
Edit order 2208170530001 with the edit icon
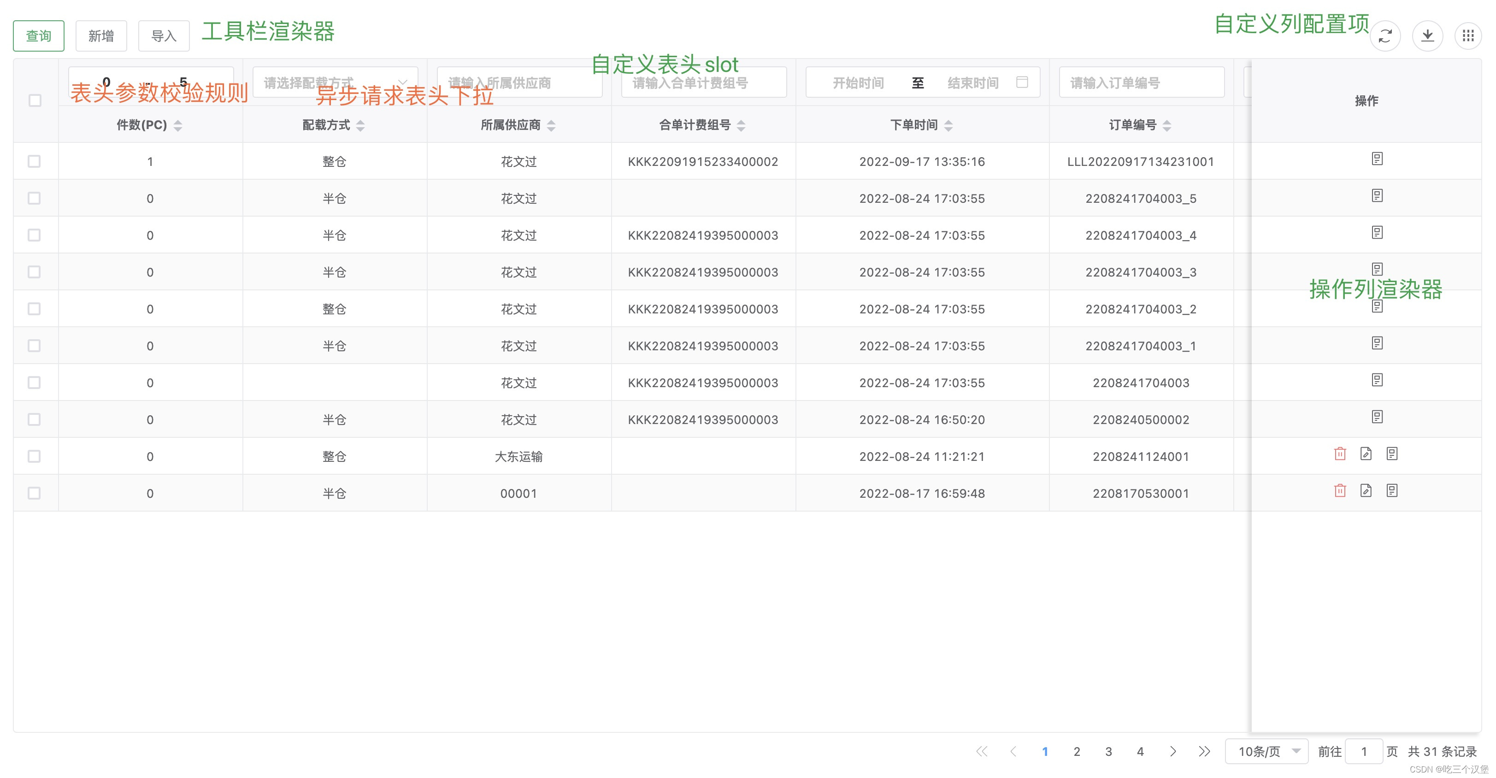(1366, 490)
